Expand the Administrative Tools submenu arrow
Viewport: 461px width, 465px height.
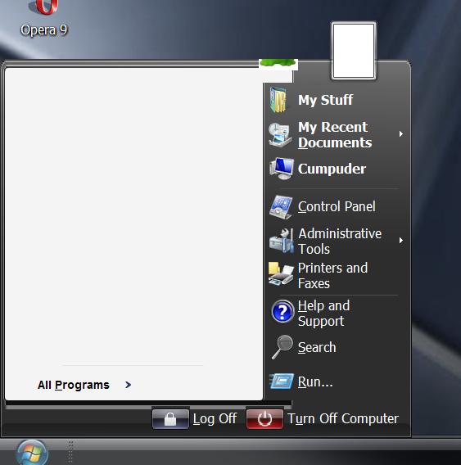click(x=401, y=240)
